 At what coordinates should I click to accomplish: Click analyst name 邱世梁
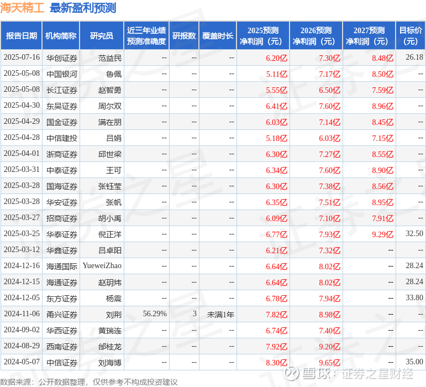coord(110,154)
